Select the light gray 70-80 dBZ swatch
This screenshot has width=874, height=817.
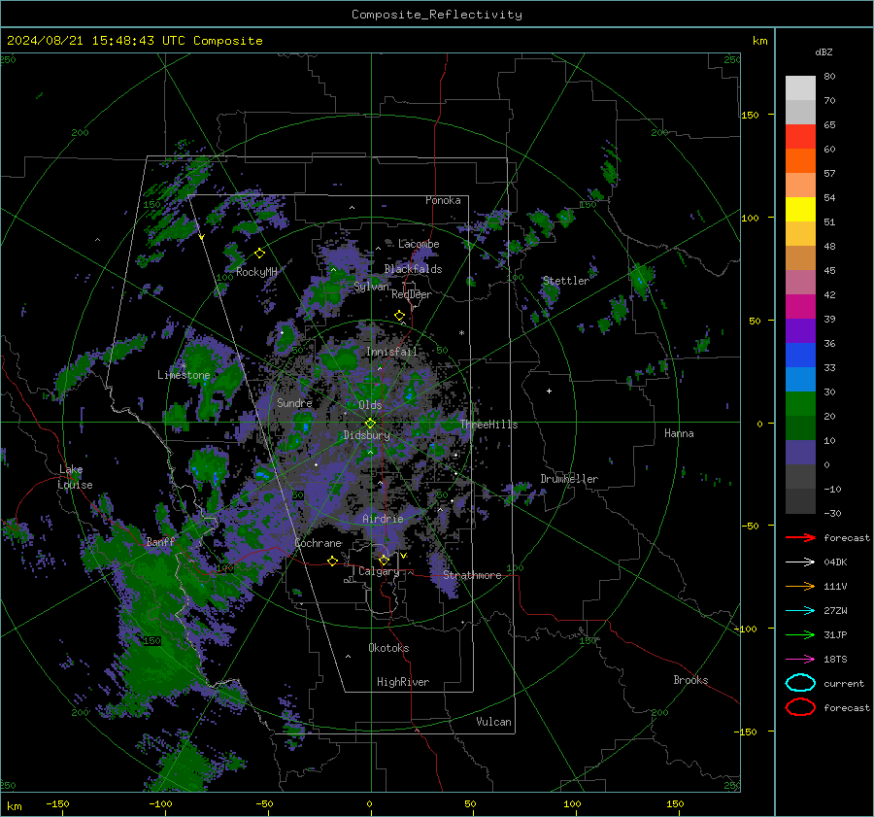[800, 87]
